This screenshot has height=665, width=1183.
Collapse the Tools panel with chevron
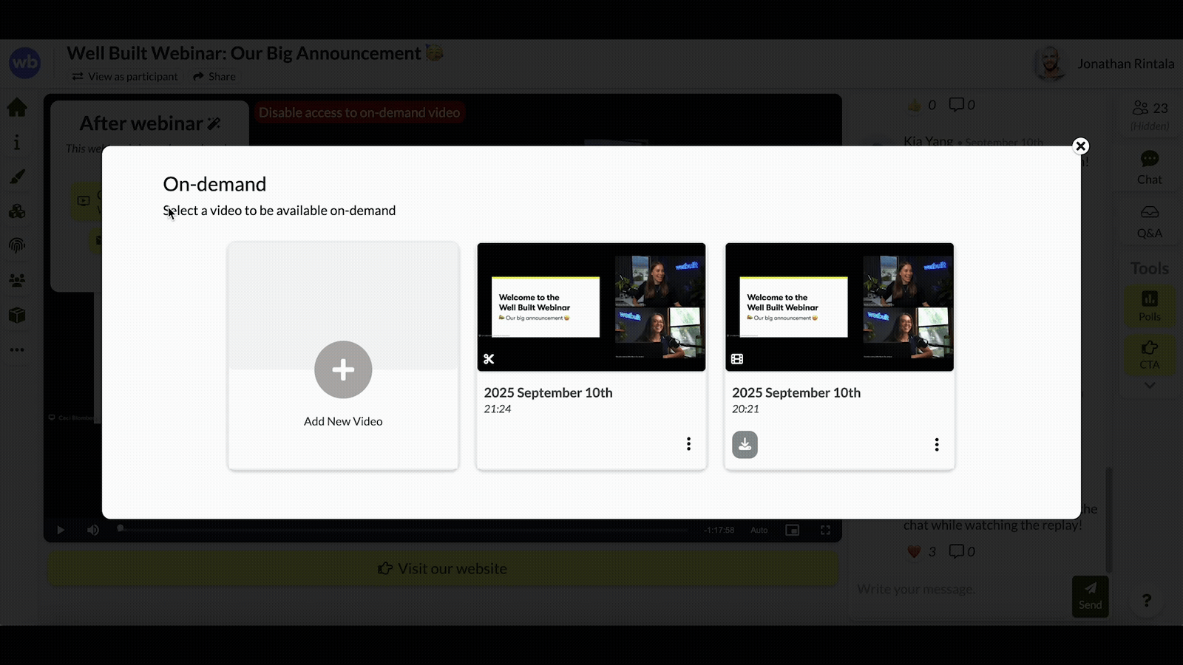(x=1149, y=385)
